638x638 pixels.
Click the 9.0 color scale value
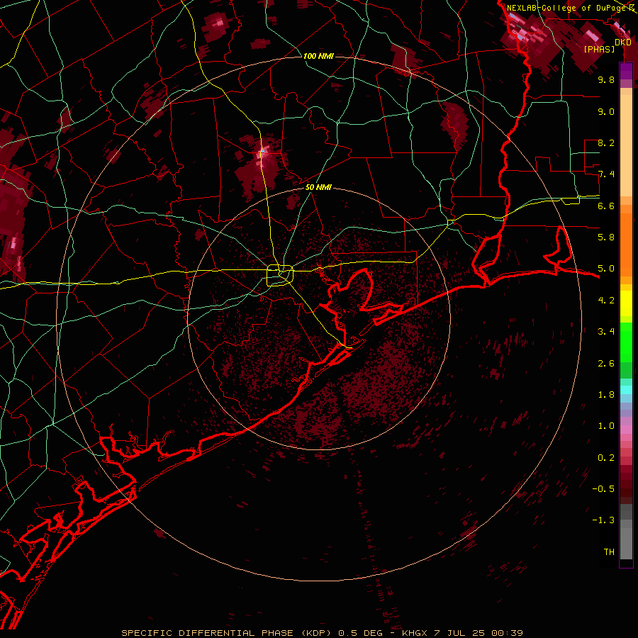(x=606, y=111)
